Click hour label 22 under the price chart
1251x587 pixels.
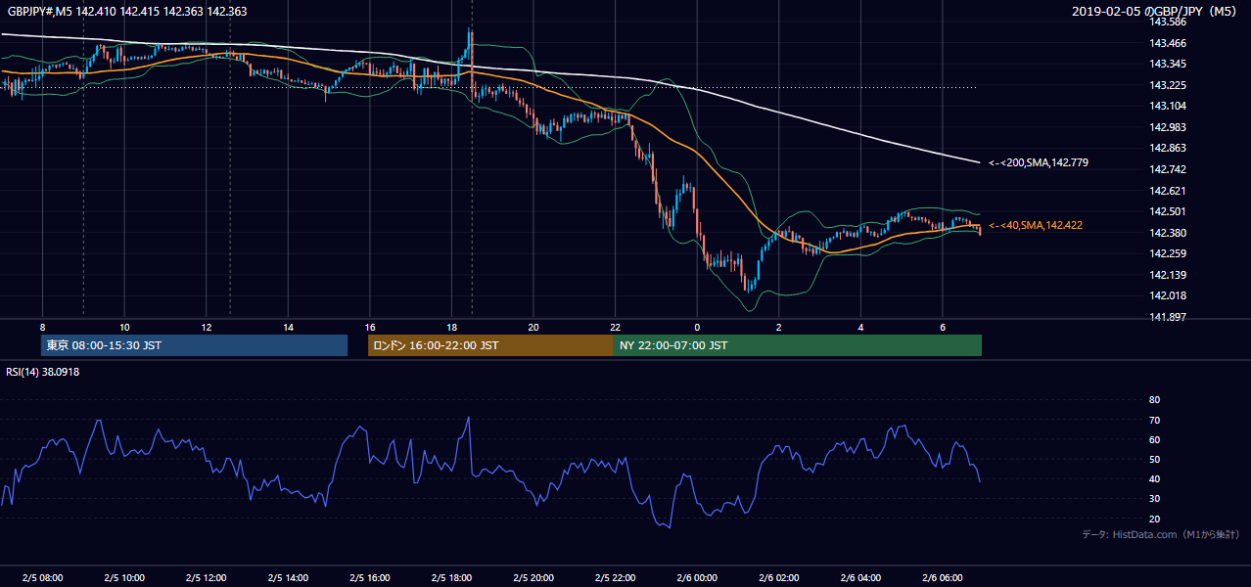click(615, 327)
